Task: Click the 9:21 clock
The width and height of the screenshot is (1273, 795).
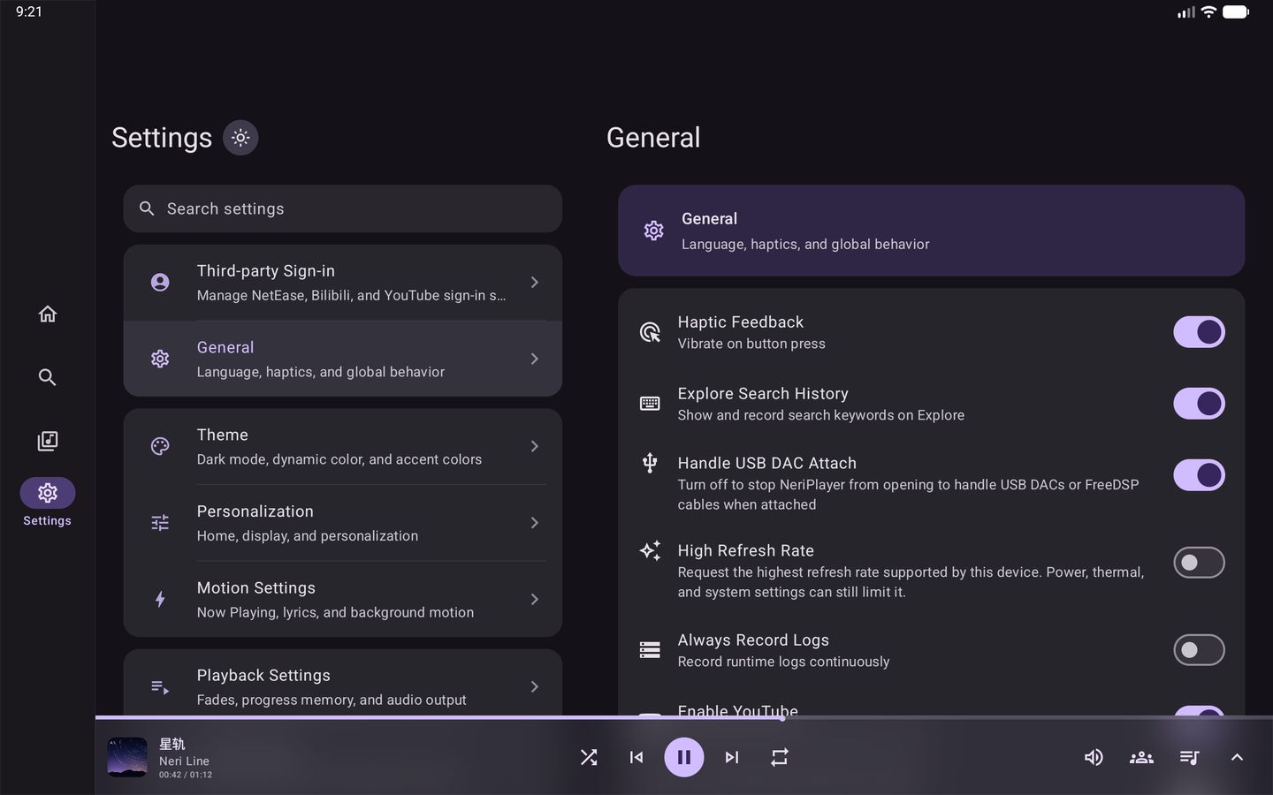Action: click(x=29, y=11)
